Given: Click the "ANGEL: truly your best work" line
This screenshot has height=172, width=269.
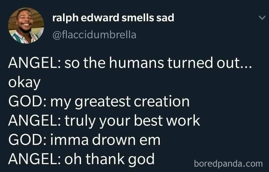Looking at the screenshot, I should click(x=104, y=121).
